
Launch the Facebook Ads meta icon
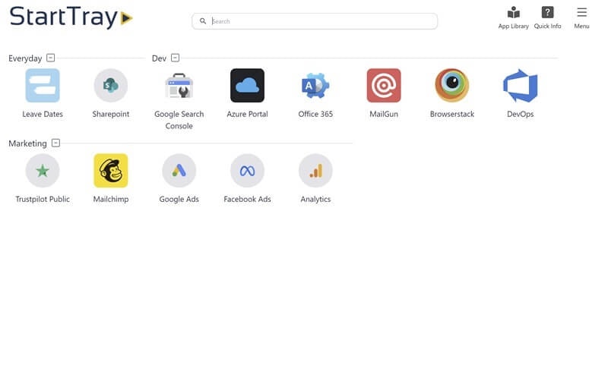(248, 171)
